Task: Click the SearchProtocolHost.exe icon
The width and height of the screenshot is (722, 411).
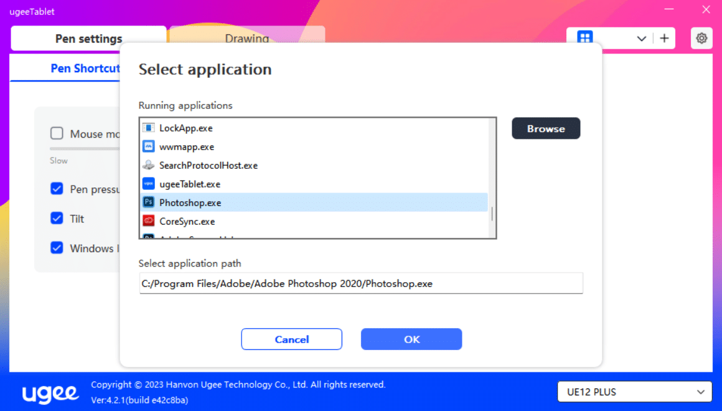Action: pyautogui.click(x=148, y=165)
